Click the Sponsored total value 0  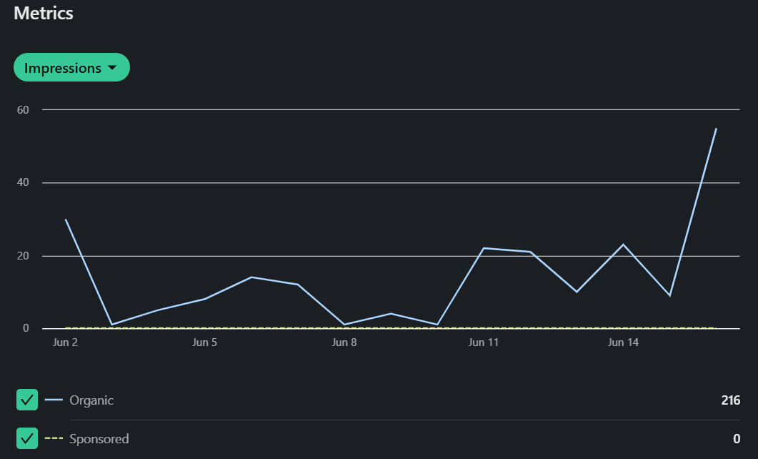pos(736,438)
